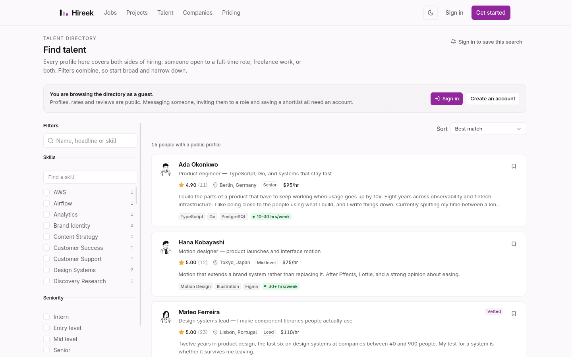This screenshot has height=357, width=572.
Task: Check the Airflow skill filter
Action: (46, 203)
